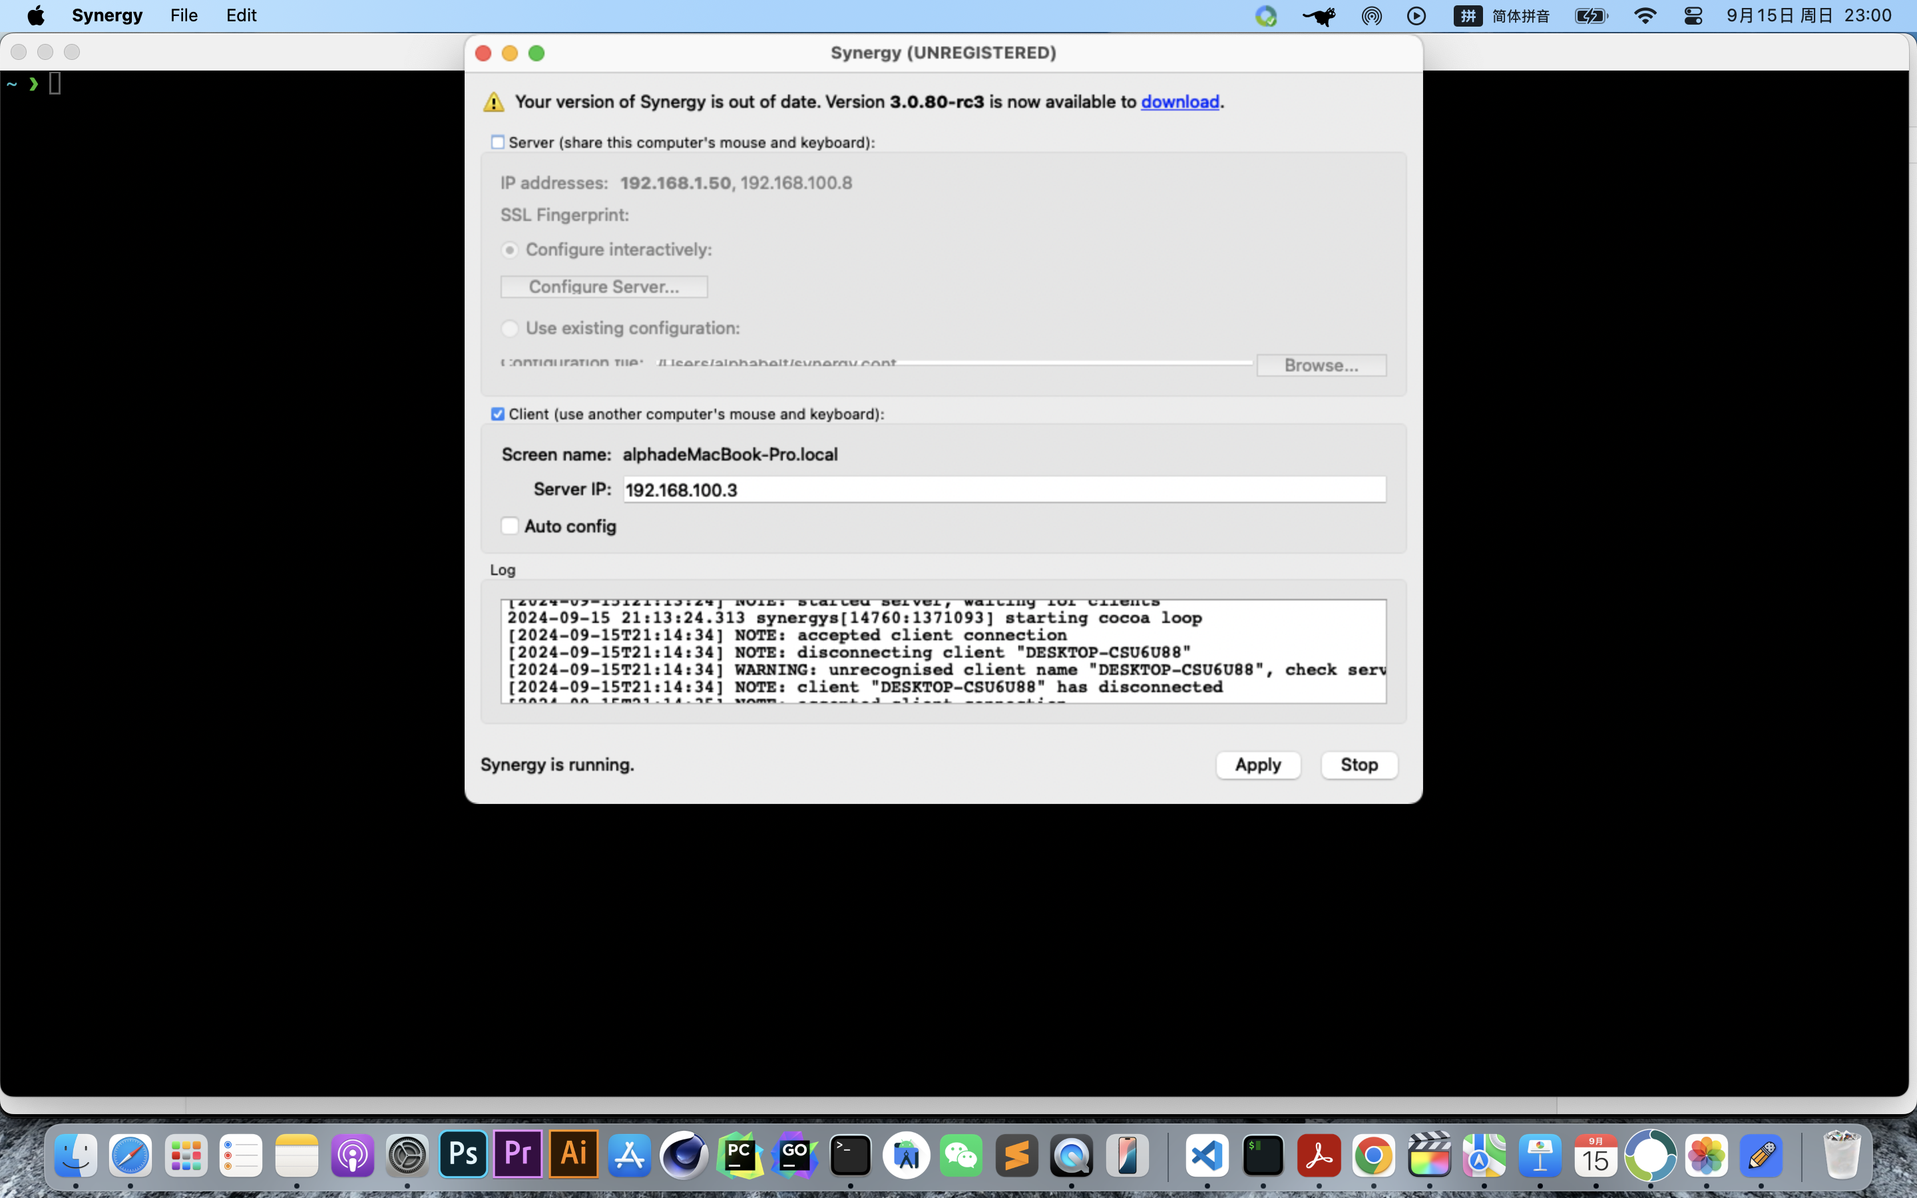1917x1198 pixels.
Task: Open the Synergy application menu
Action: [107, 16]
